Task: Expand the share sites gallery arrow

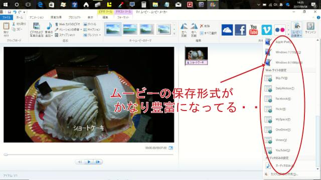Action: [288, 34]
